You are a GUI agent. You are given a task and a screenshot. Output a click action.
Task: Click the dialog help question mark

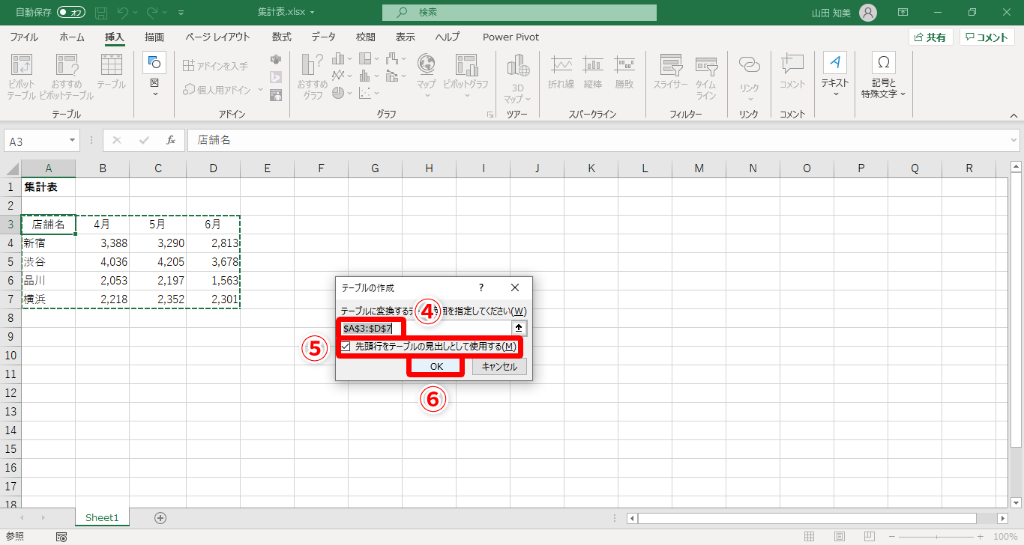[x=481, y=287]
